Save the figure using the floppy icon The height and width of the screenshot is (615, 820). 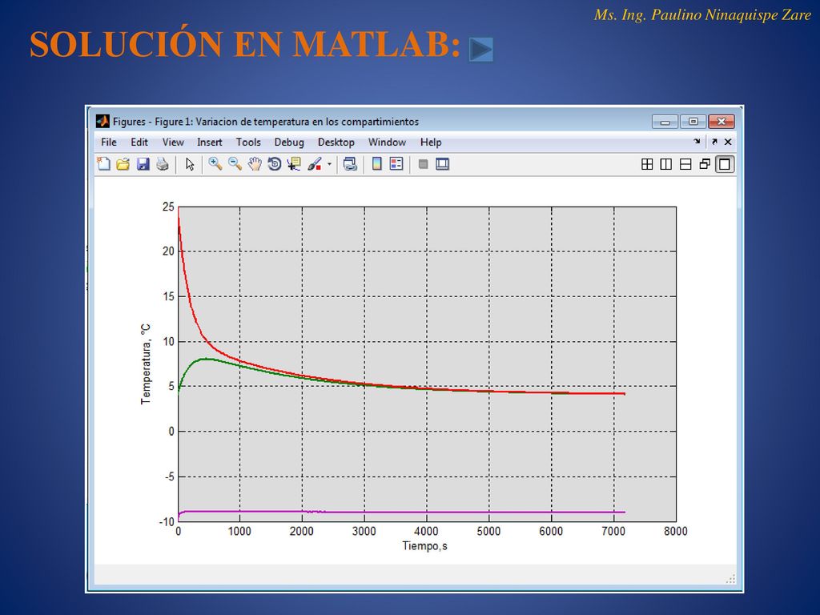143,164
